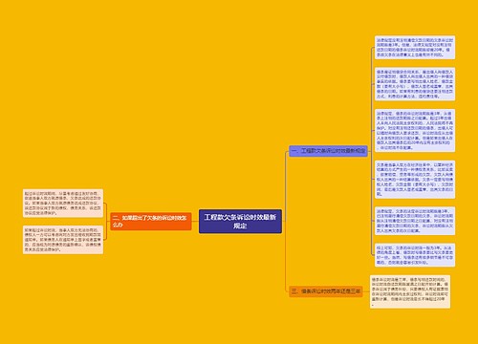Click note beginning 法律规定，欠条的法定诉讼时效
The width and height of the screenshot is (478, 344).
tap(415, 221)
